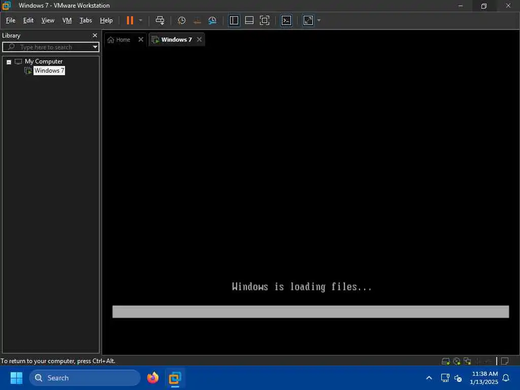This screenshot has width=520, height=390.
Task: Open the Tabs menu
Action: [x=85, y=20]
